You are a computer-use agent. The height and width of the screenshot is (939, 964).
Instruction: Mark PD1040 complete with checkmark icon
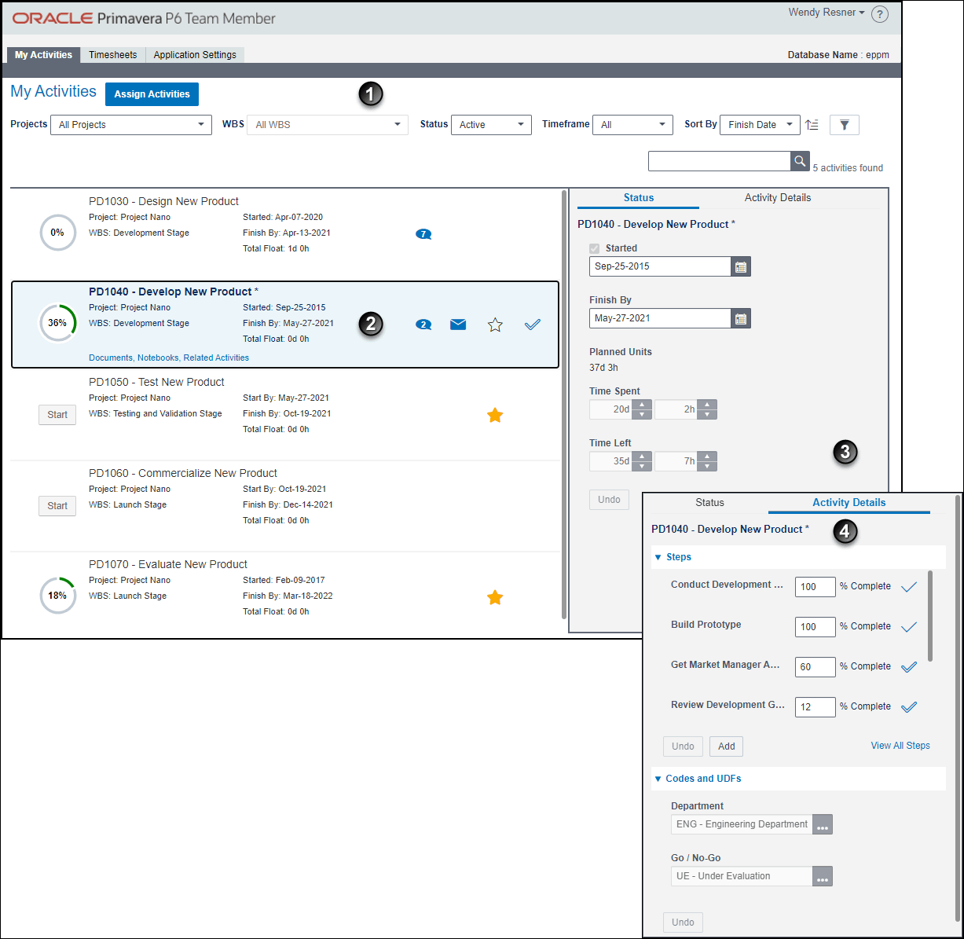click(533, 324)
